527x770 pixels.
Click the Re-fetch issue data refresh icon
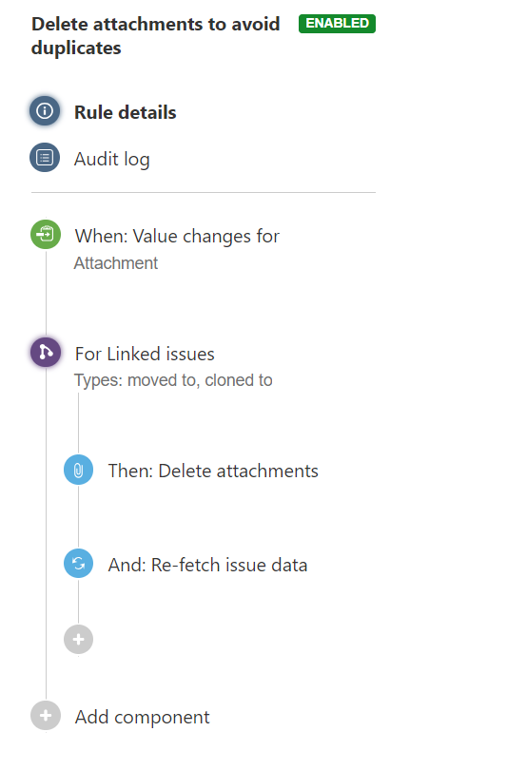pyautogui.click(x=78, y=564)
